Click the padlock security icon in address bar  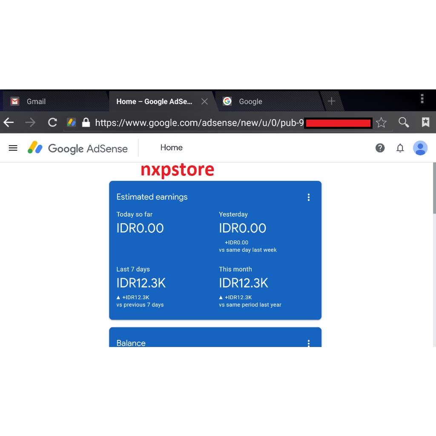pyautogui.click(x=86, y=123)
